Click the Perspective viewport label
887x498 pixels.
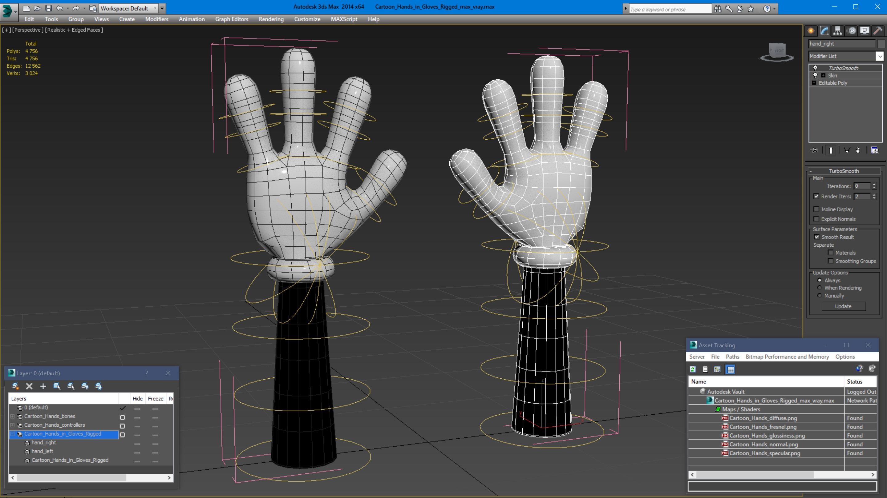click(27, 30)
